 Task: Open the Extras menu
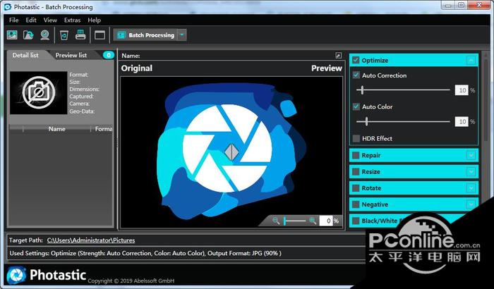pos(72,20)
